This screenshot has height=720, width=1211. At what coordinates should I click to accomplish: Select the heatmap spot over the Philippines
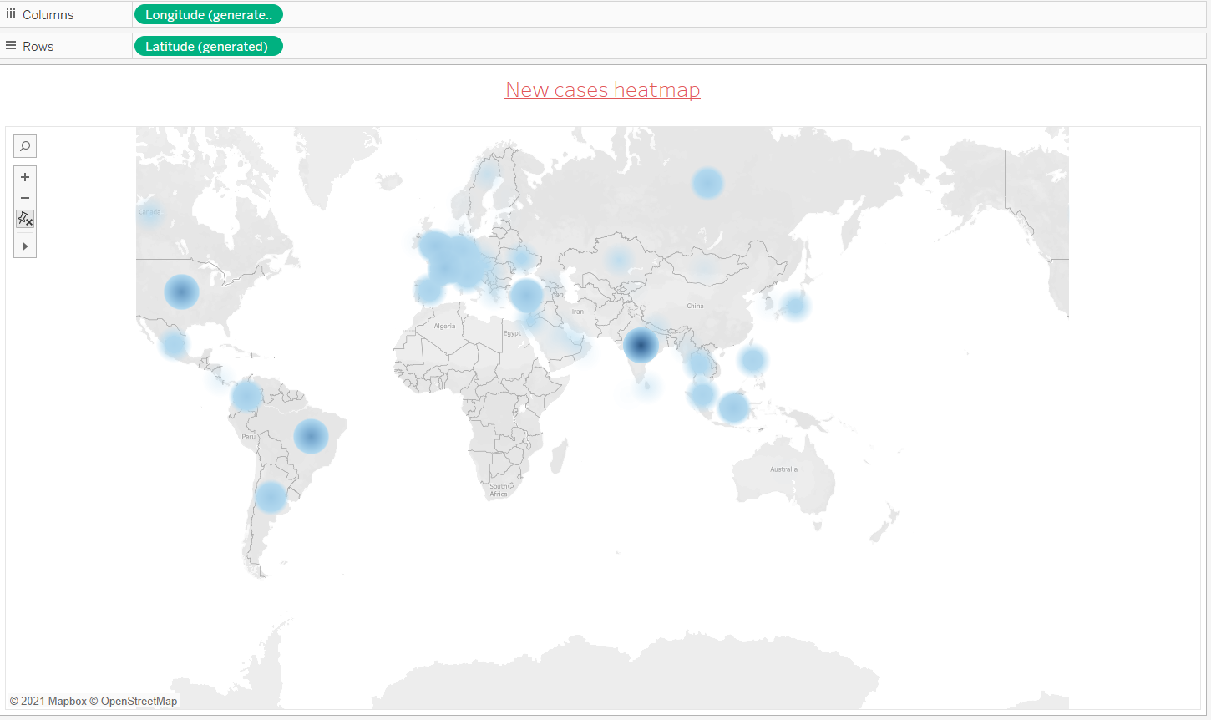click(x=752, y=360)
